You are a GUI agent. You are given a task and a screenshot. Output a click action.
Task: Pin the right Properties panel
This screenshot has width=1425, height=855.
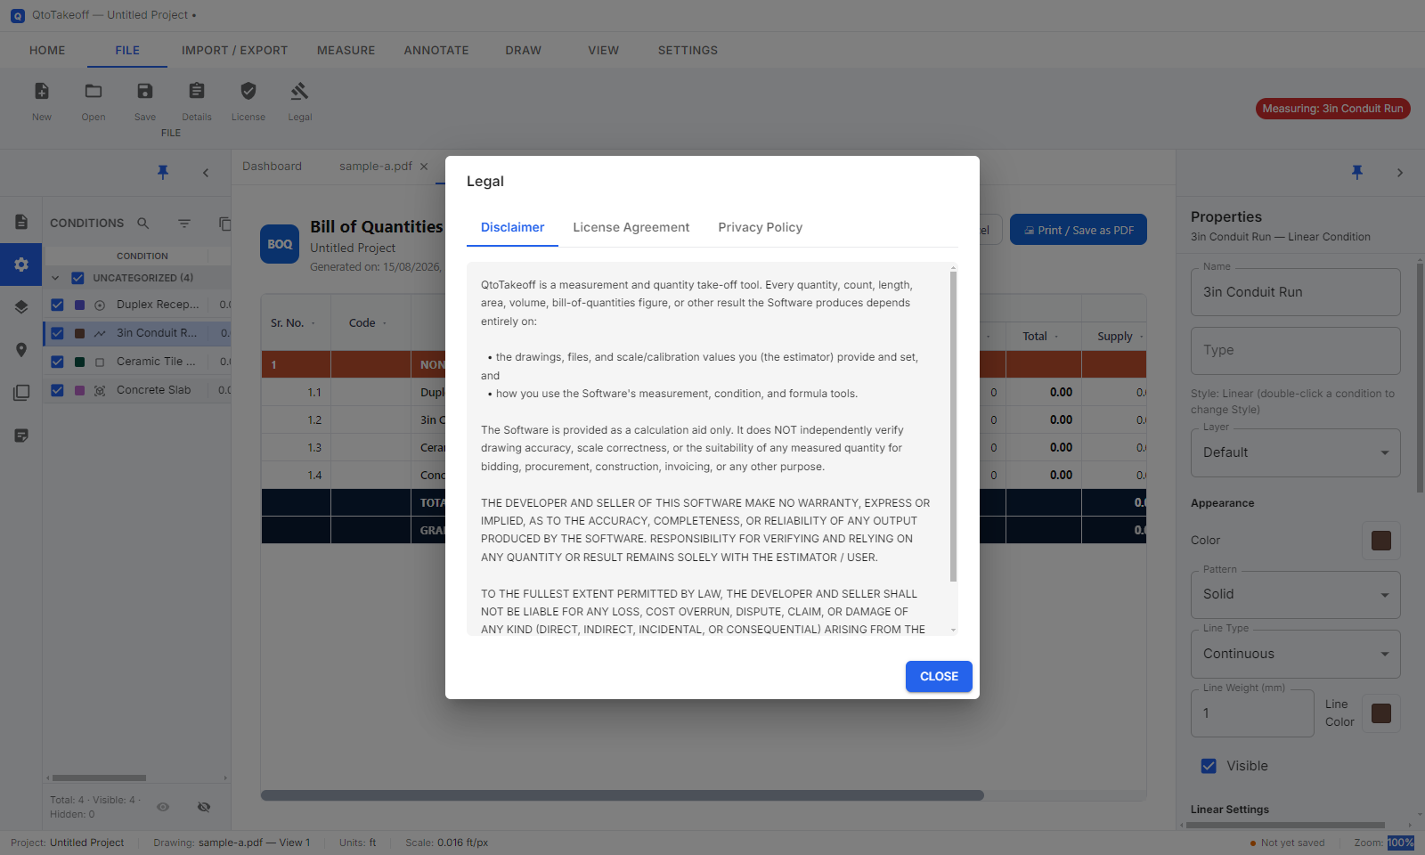pos(1357,172)
